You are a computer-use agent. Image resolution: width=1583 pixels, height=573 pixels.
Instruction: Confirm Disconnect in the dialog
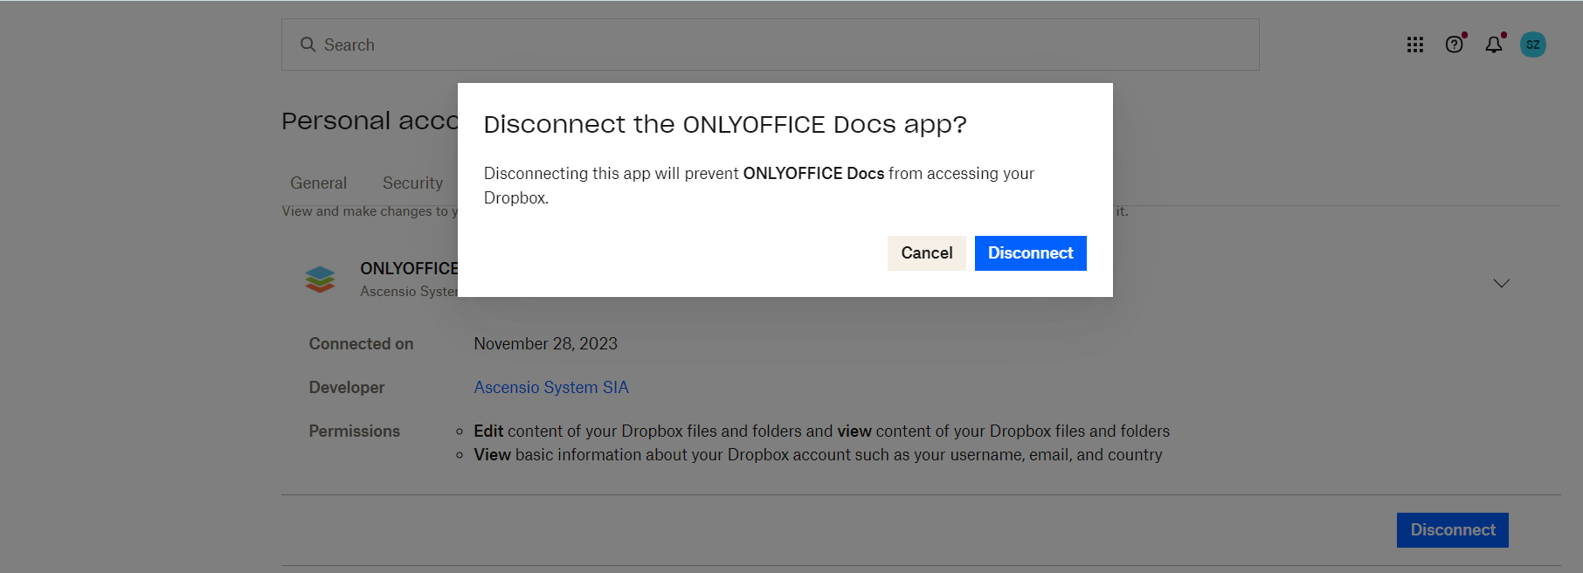[1030, 253]
